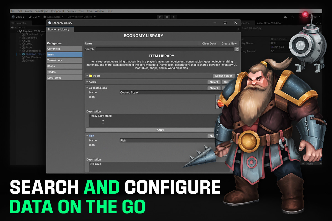The image size is (332, 221).
Task: Click the Fish Name field
Action: tap(167, 141)
